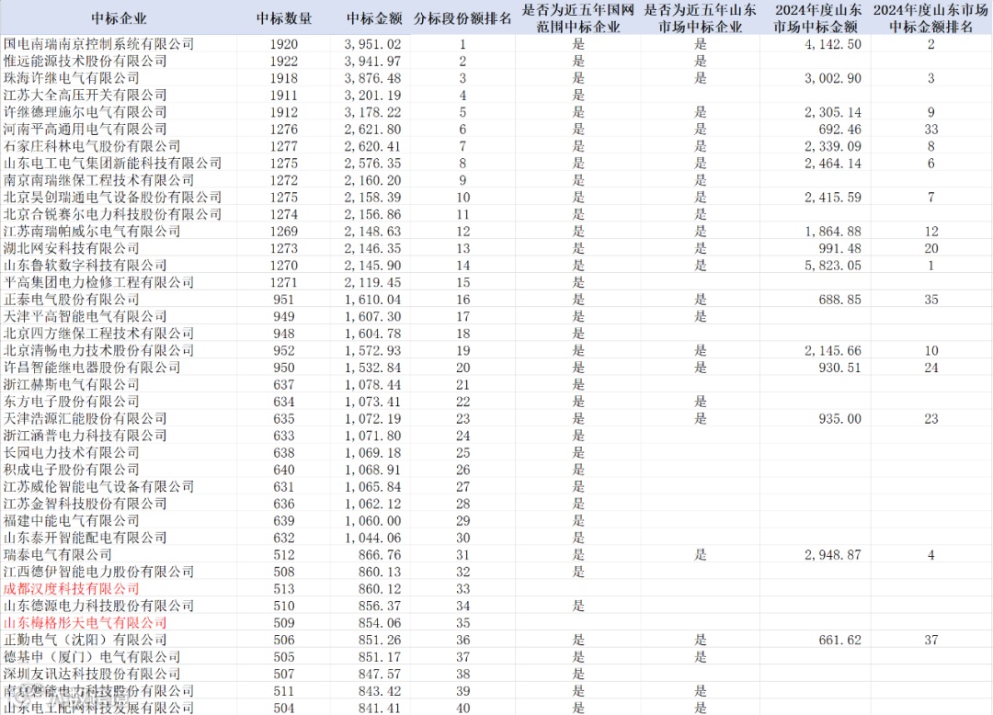The width and height of the screenshot is (993, 715).
Task: Click cell 南京南瑞继保工程技术有限公司
Action: point(98,180)
